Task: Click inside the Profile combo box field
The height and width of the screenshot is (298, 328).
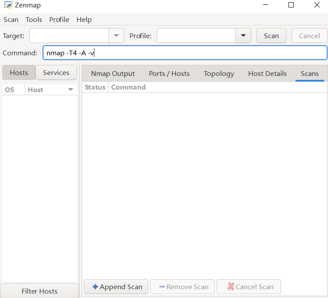Action: [x=196, y=36]
